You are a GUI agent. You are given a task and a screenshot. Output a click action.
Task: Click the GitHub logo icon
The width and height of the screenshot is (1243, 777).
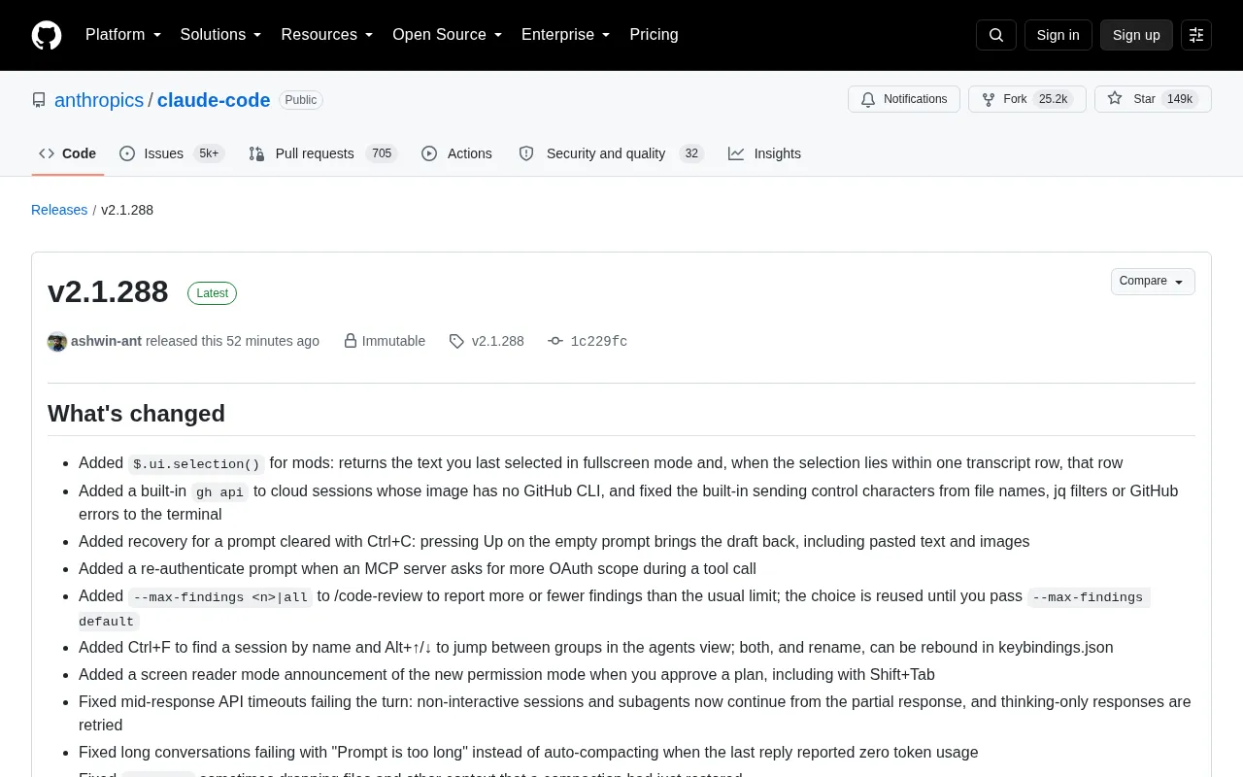pyautogui.click(x=47, y=35)
